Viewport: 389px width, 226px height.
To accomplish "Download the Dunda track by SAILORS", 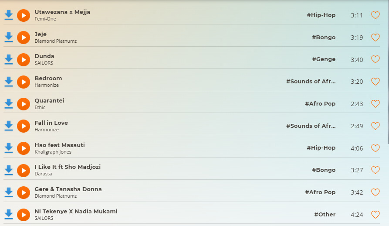I will (x=8, y=59).
